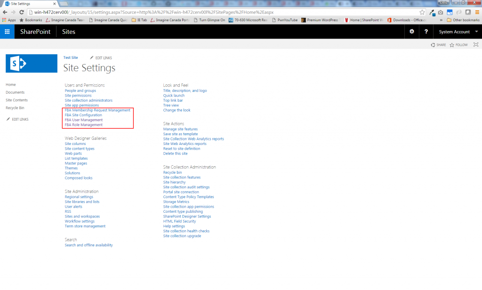The width and height of the screenshot is (482, 290).
Task: Toggle focus on content icon
Action: pos(475,45)
